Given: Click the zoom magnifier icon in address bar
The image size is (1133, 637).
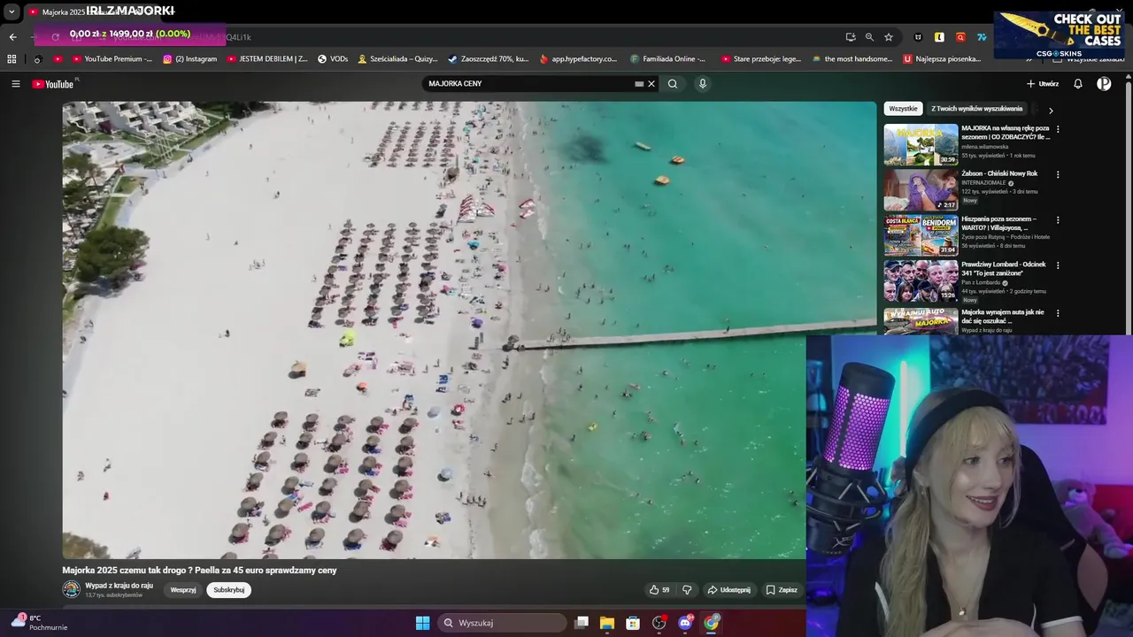Looking at the screenshot, I should tap(869, 37).
